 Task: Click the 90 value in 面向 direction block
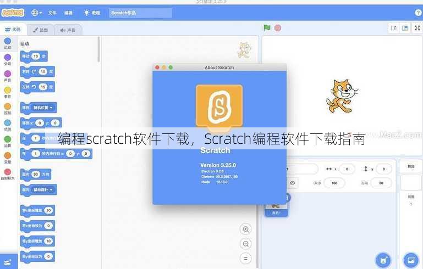(x=36, y=174)
